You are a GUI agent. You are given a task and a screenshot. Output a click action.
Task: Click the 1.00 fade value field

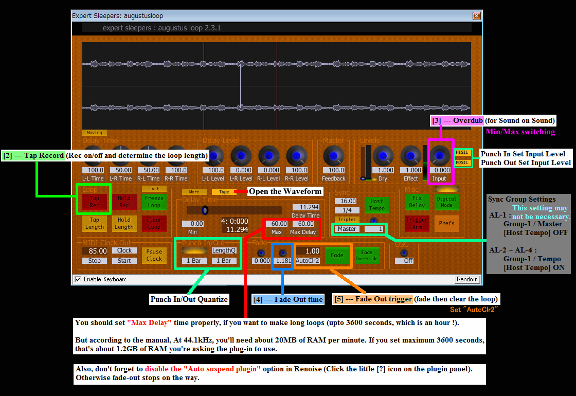point(308,251)
